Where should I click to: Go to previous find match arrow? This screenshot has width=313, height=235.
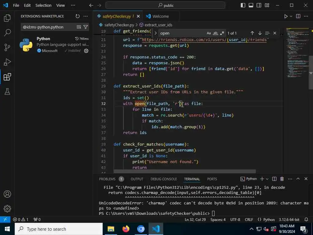(x=252, y=33)
